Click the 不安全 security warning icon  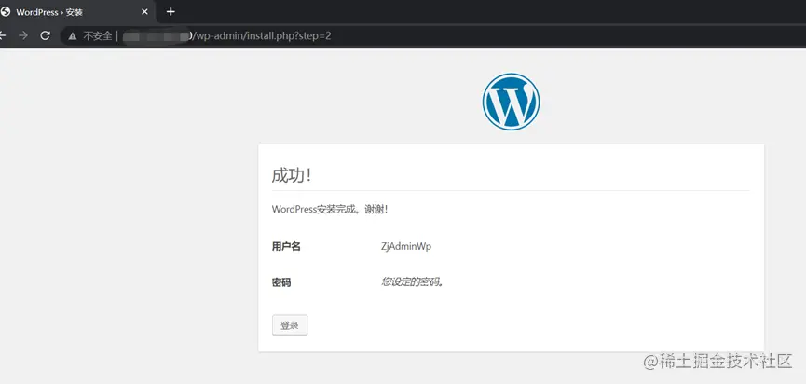pos(73,36)
